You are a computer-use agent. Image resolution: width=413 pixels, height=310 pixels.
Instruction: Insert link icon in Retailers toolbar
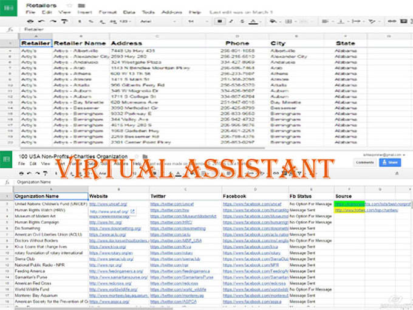[x=391, y=21]
